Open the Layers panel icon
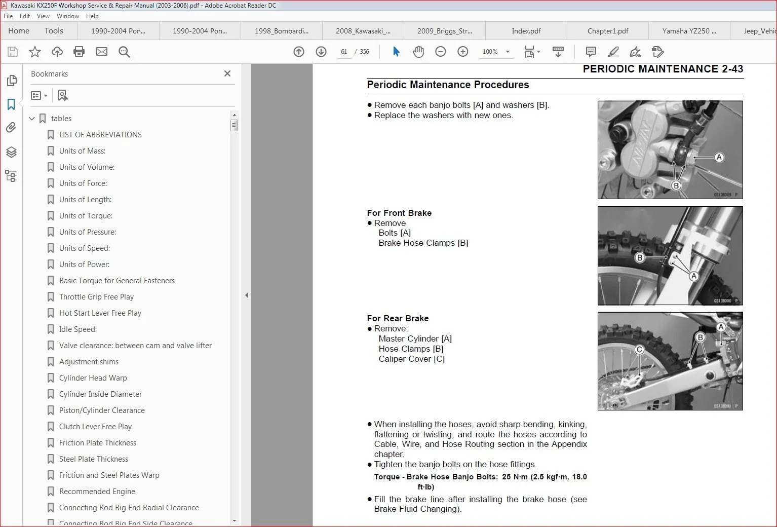777x527 pixels. click(x=11, y=152)
